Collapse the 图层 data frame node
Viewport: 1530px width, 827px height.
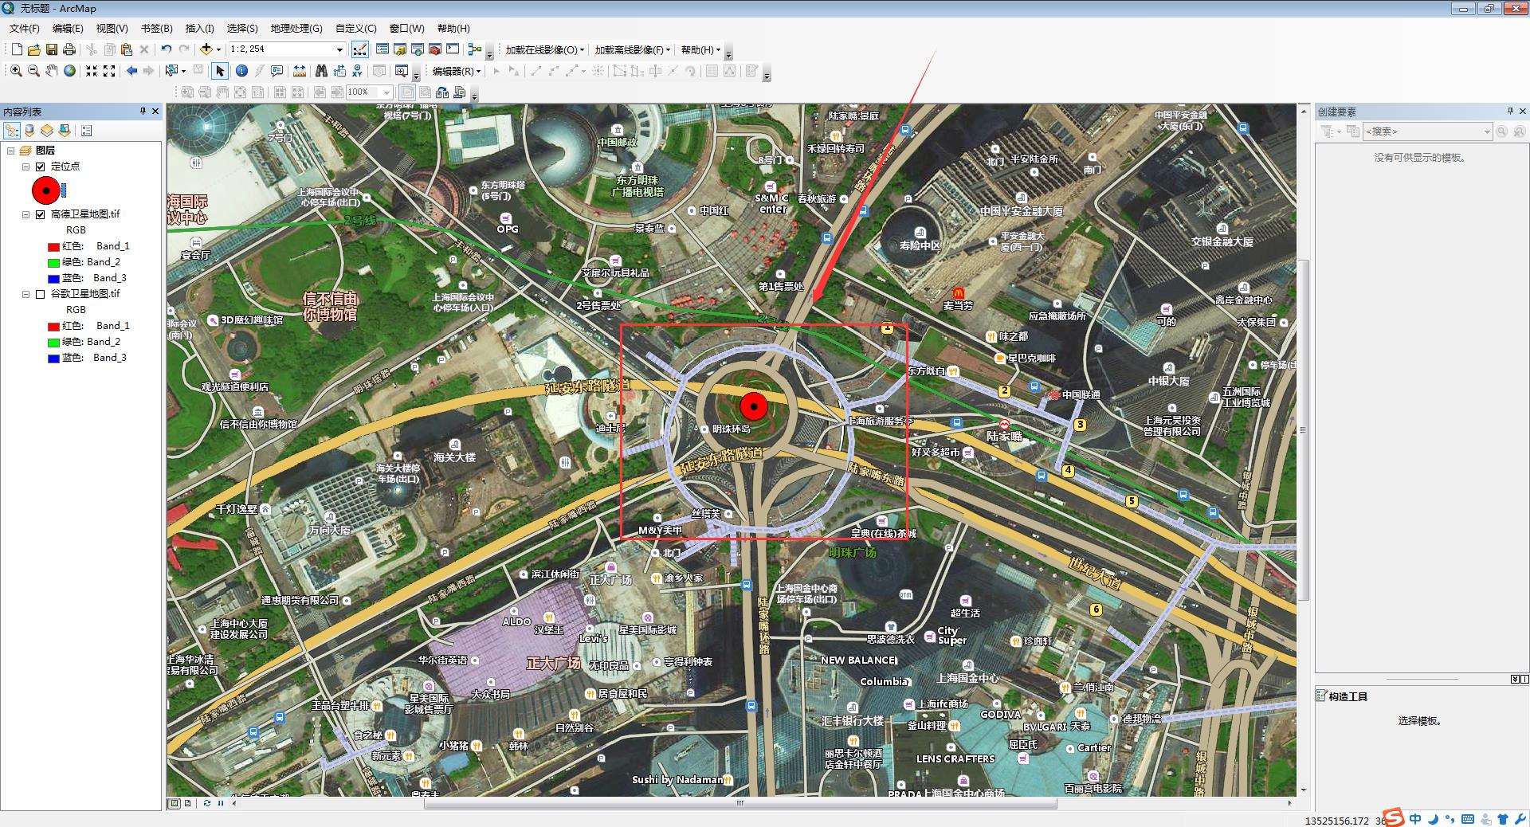pyautogui.click(x=11, y=151)
